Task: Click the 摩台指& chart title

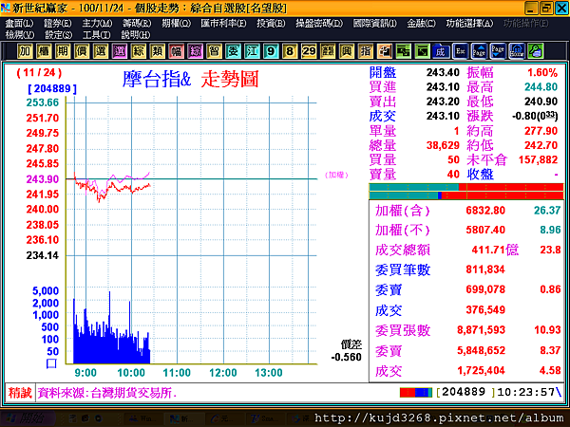Action: [157, 79]
